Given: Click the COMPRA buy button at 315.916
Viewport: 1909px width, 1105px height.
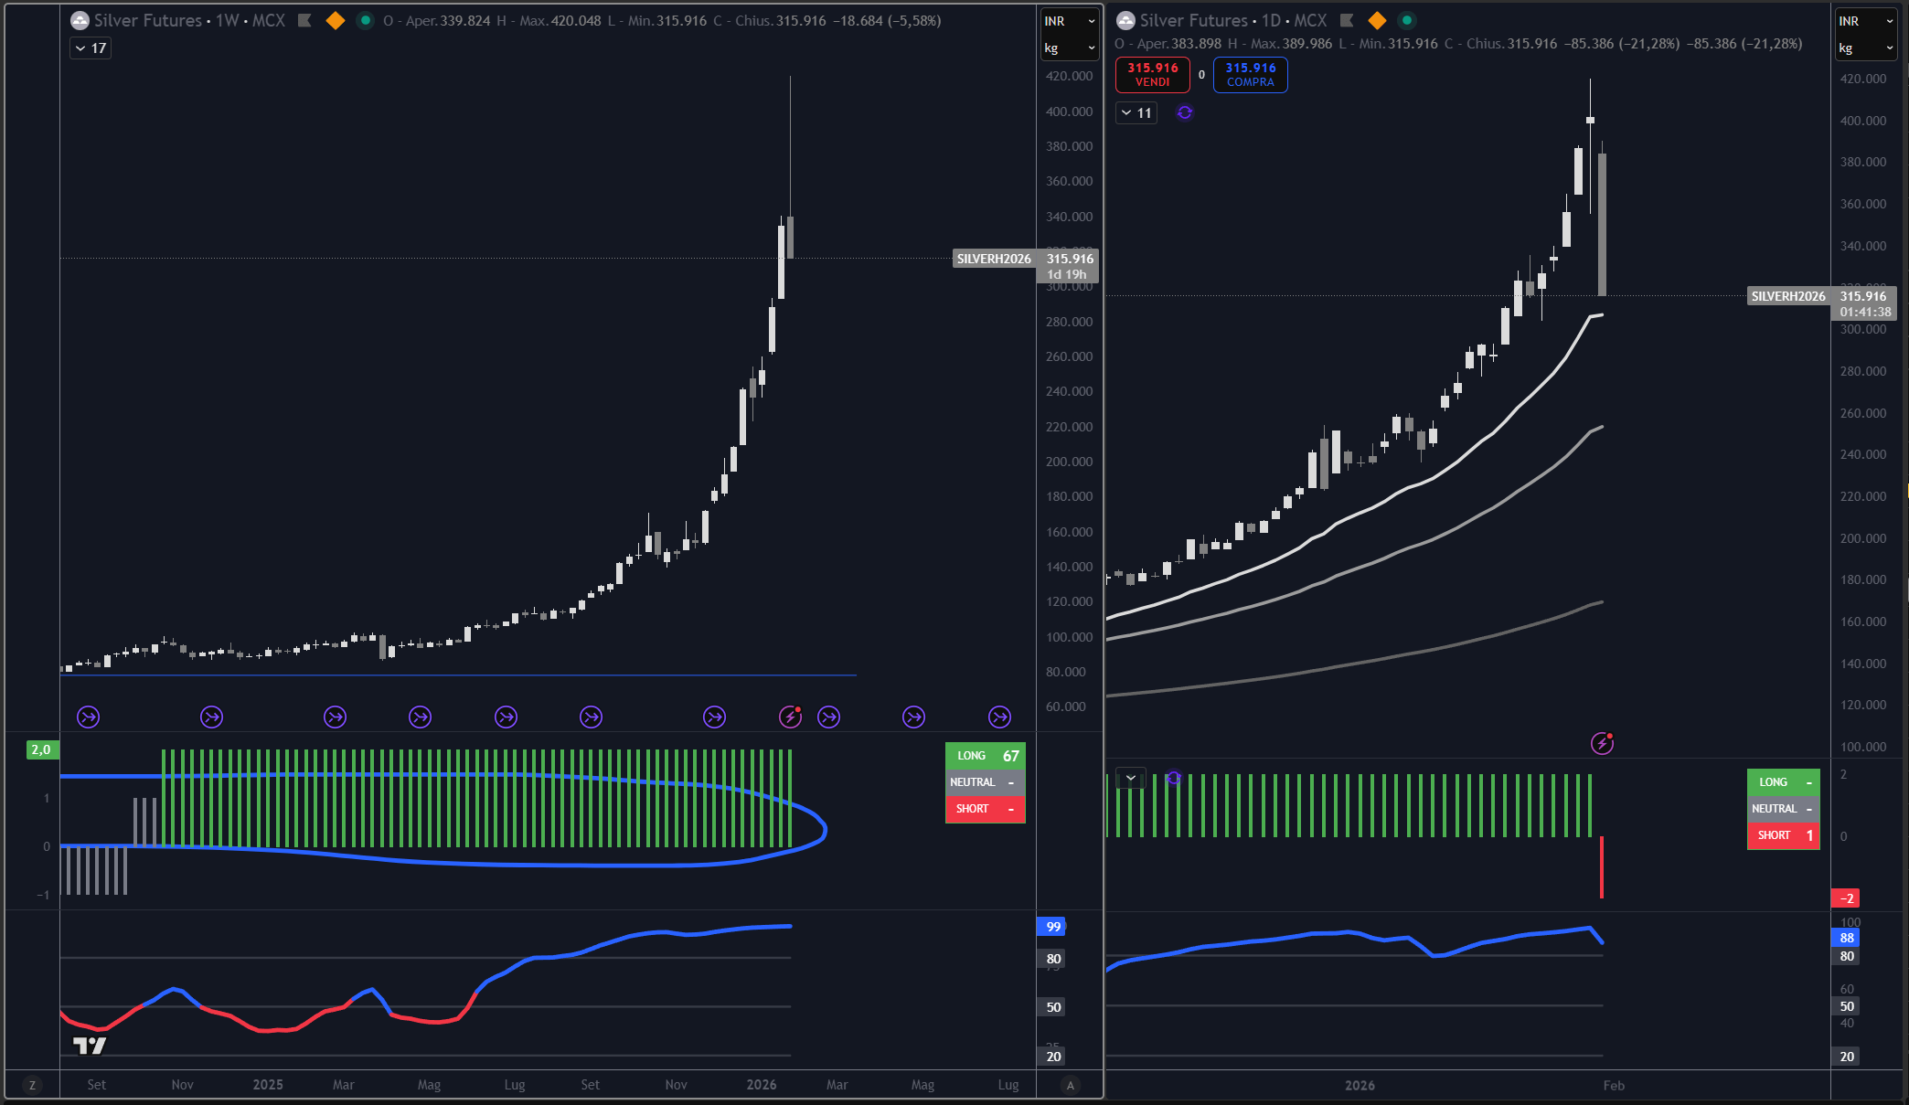Looking at the screenshot, I should [1250, 75].
